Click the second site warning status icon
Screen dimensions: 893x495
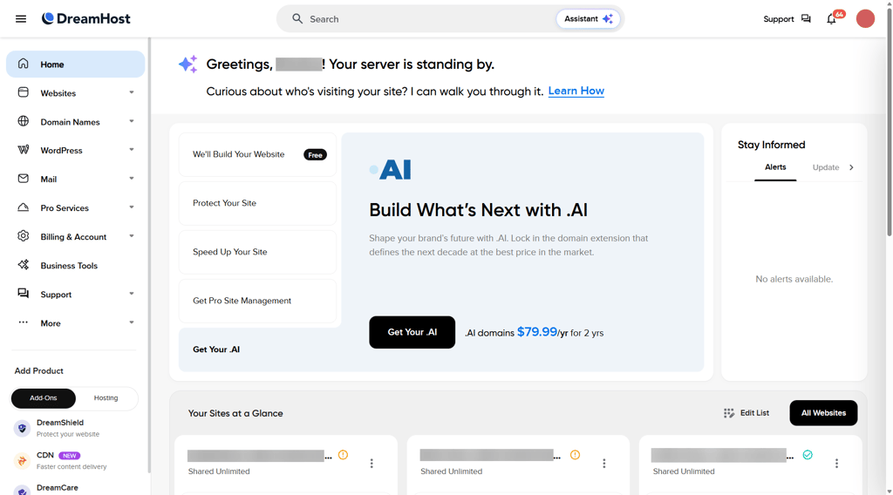coord(576,455)
